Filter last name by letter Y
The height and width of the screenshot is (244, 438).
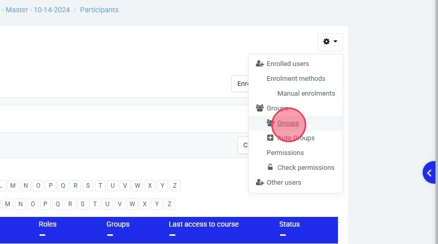157,204
